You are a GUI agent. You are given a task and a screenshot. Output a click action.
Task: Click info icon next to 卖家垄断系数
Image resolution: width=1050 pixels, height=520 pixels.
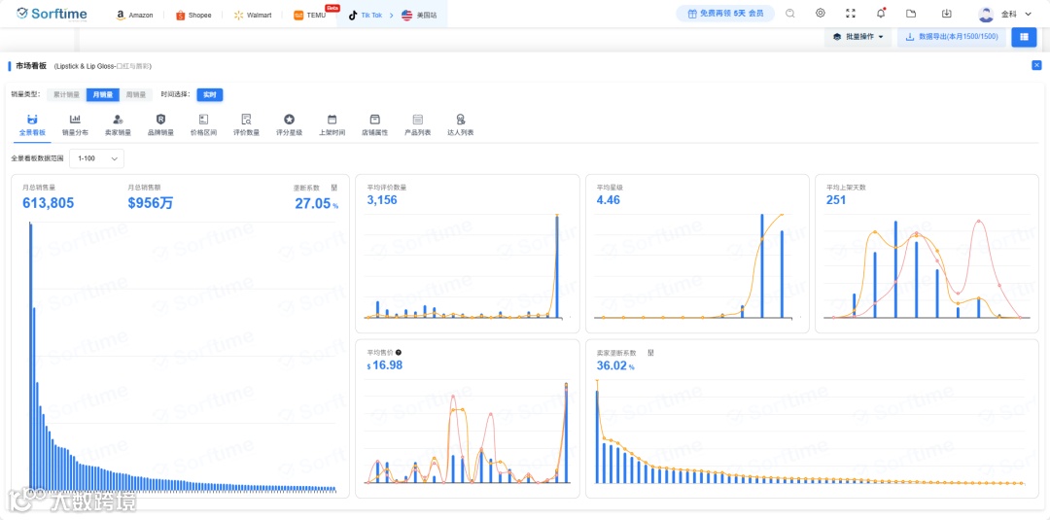[650, 352]
